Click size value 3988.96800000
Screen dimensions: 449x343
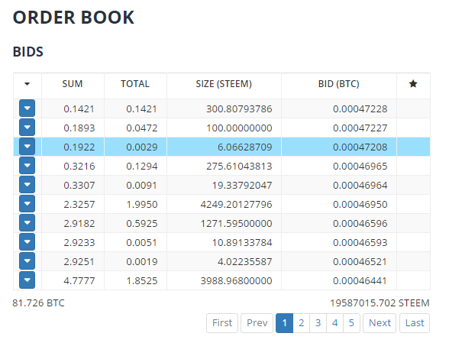236,280
